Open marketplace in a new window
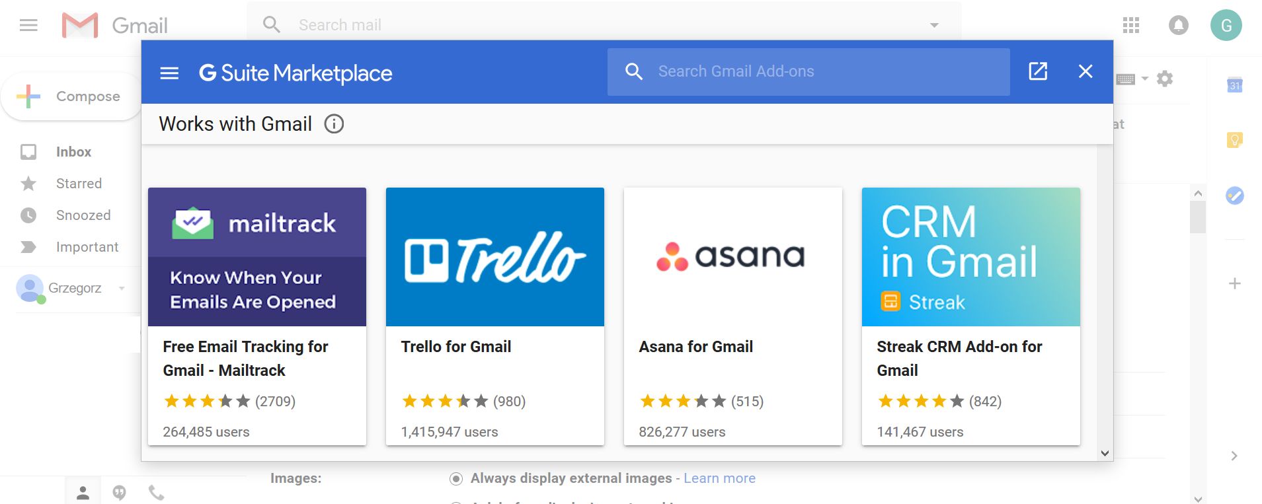This screenshot has width=1262, height=504. [x=1038, y=71]
